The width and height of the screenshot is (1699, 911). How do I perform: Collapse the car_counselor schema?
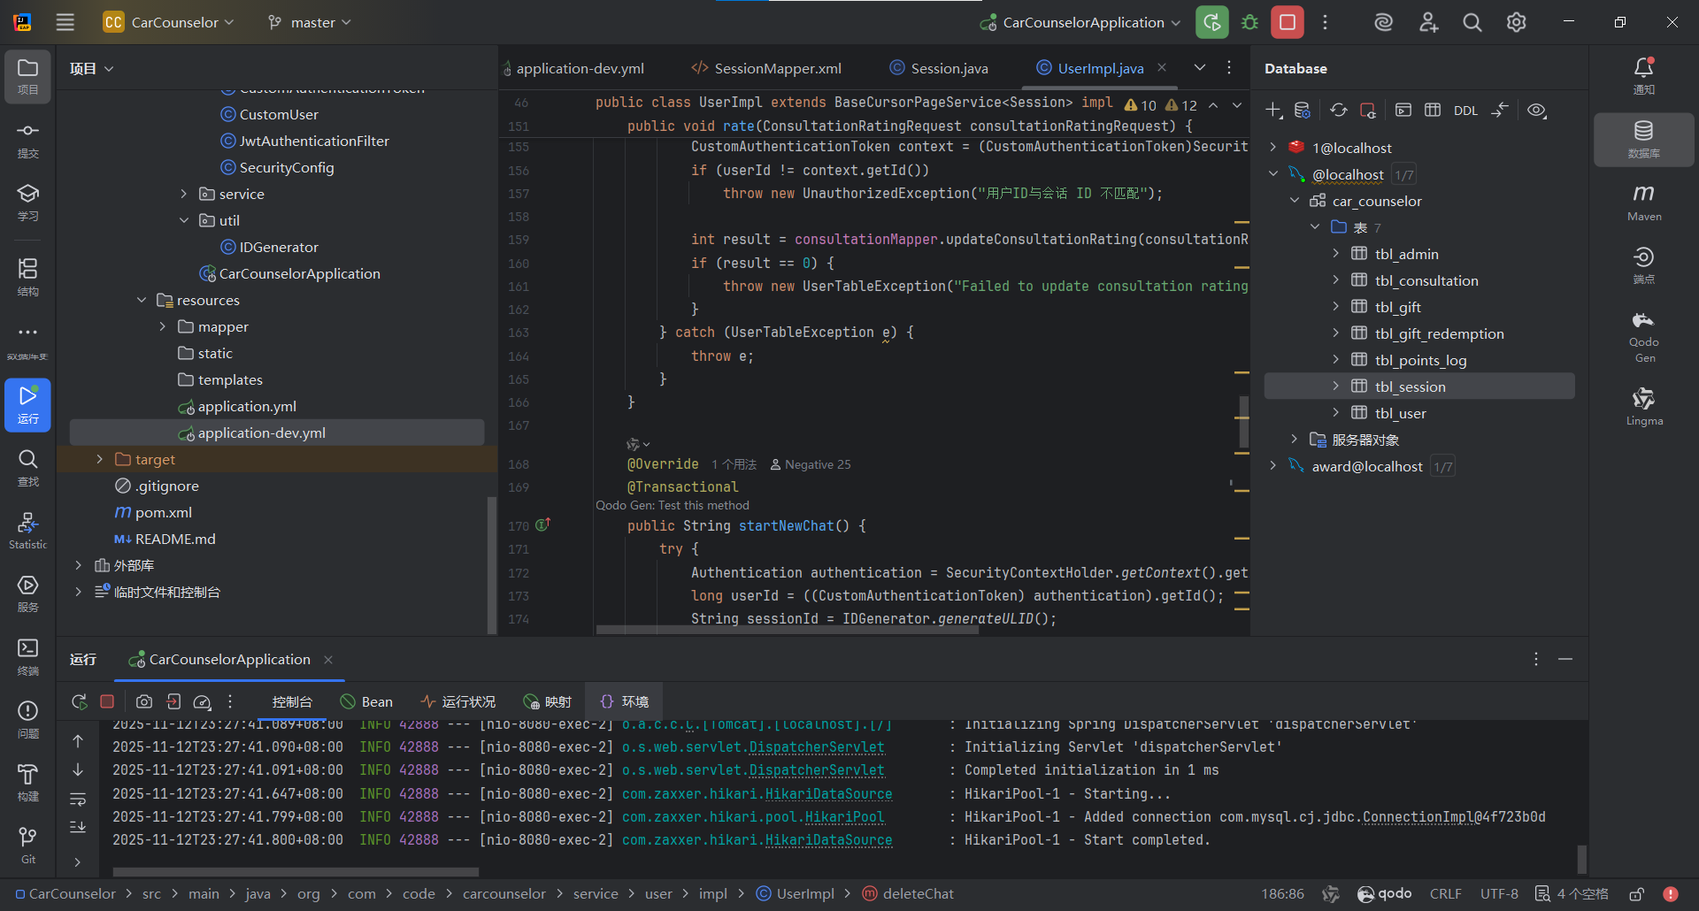1294,201
